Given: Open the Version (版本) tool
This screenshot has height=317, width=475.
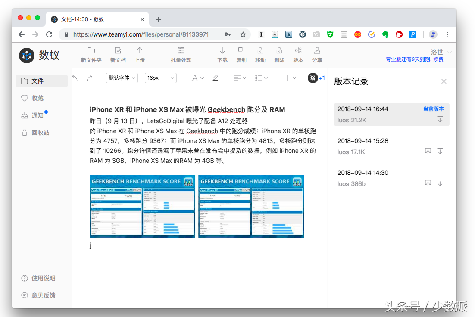Looking at the screenshot, I should [298, 55].
